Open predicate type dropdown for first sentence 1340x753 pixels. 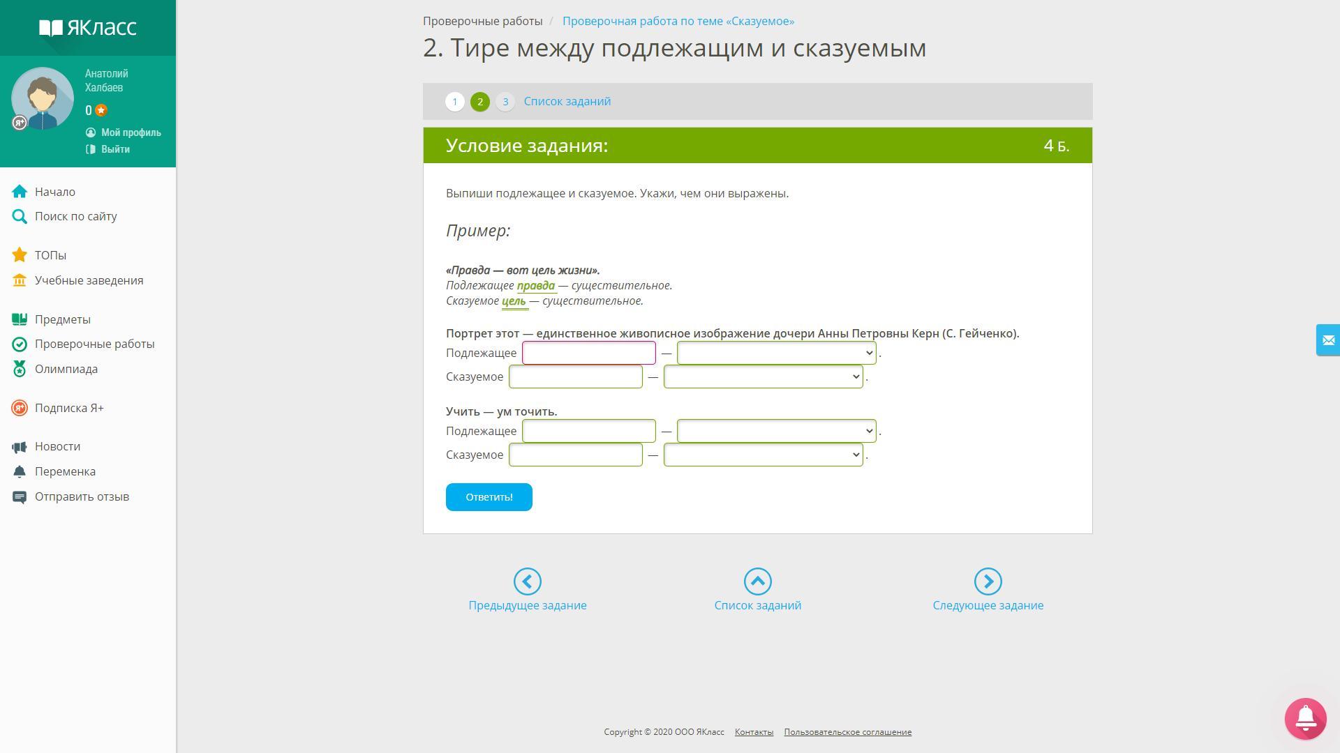(763, 377)
